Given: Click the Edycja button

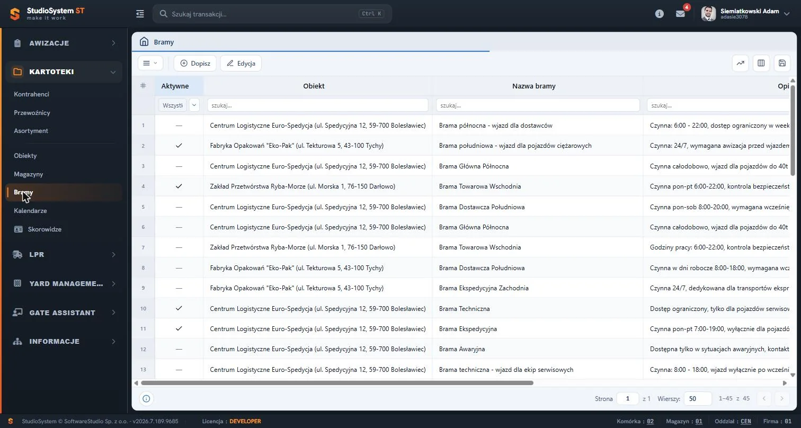Looking at the screenshot, I should (x=241, y=63).
